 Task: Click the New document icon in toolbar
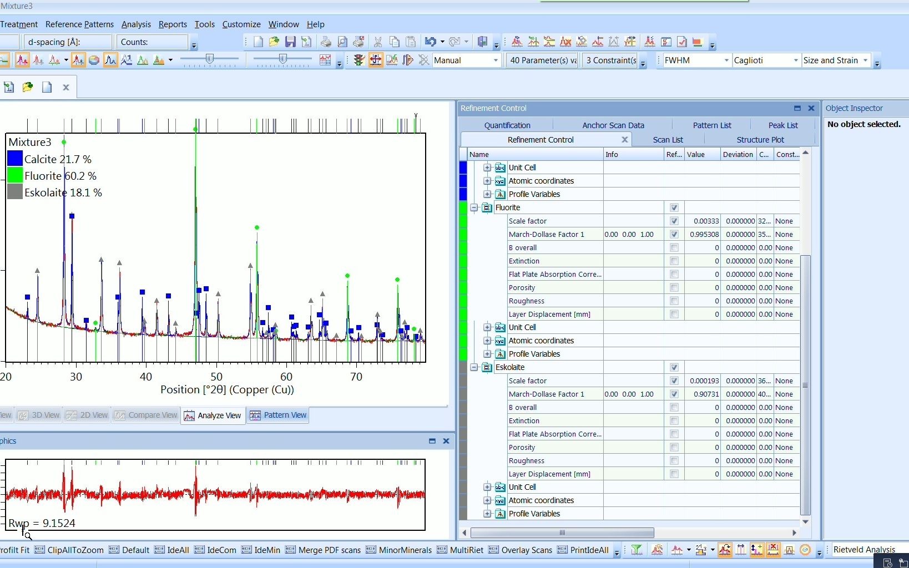[x=258, y=42]
